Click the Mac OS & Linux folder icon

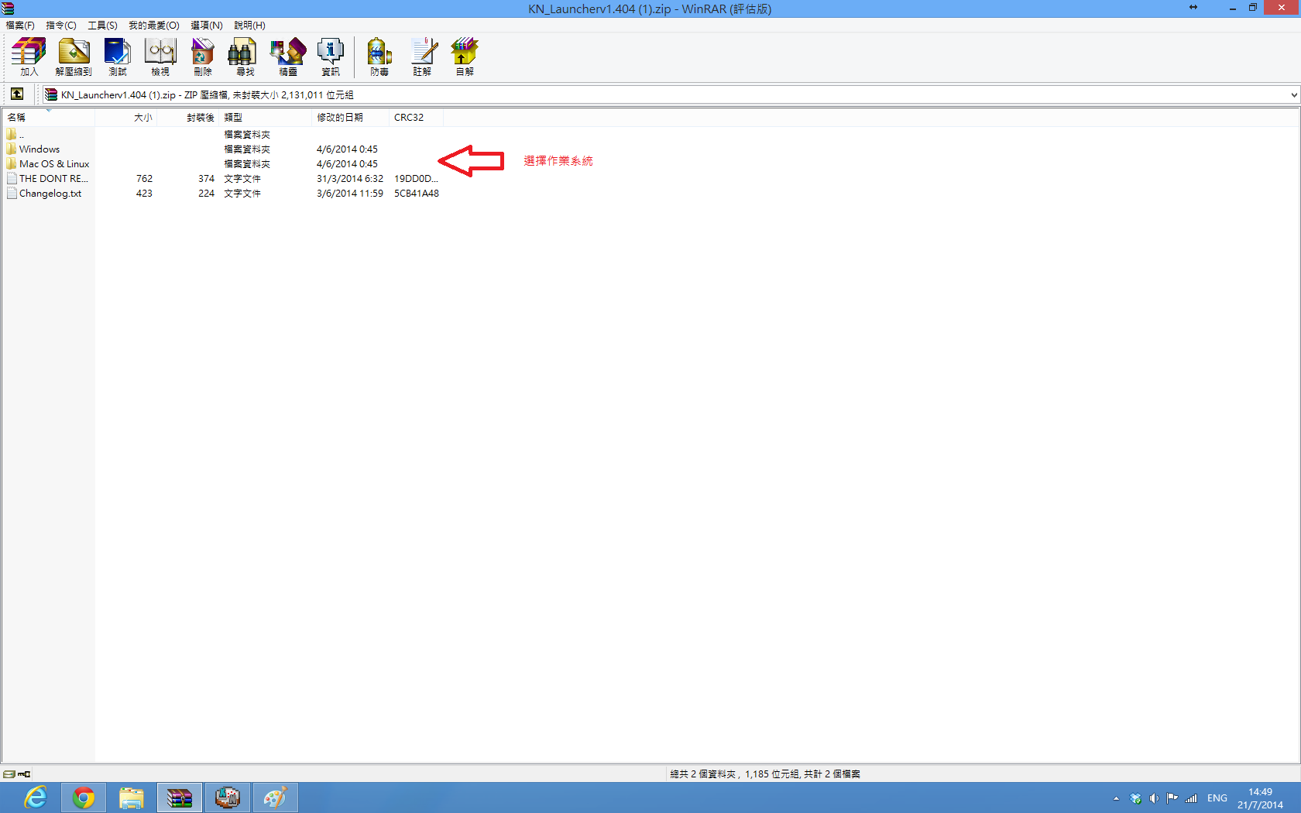12,163
